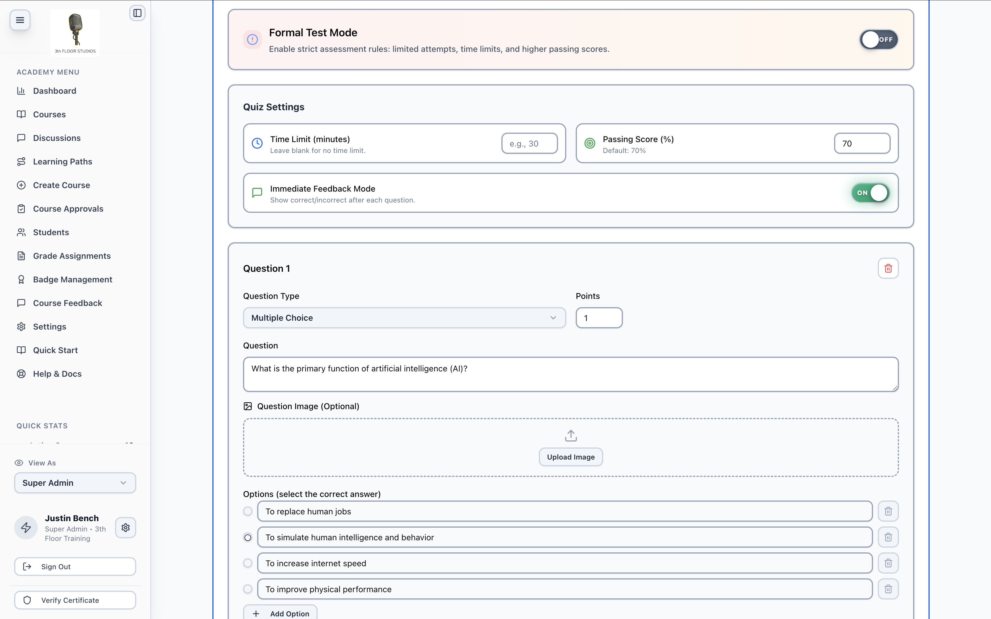
Task: Click Upload Image button
Action: pos(570,457)
